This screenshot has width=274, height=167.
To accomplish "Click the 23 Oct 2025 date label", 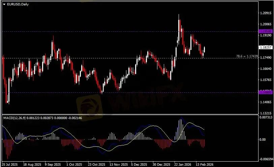I will point(96,165).
